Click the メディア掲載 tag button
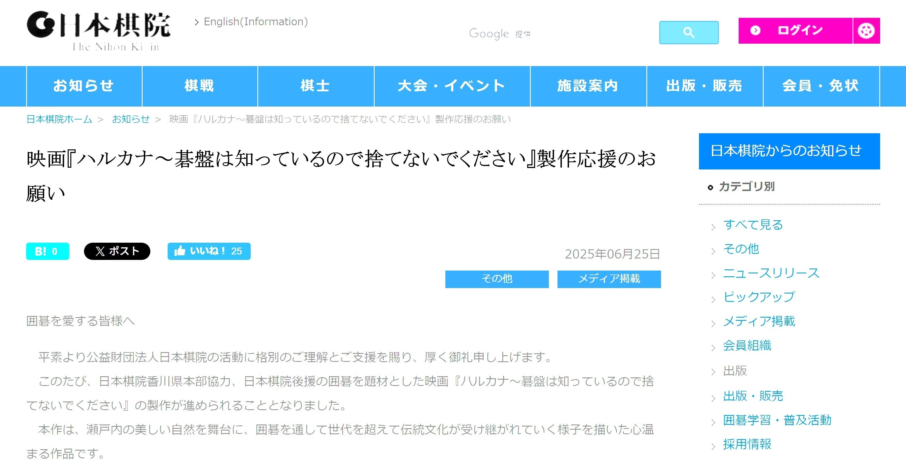 click(609, 279)
